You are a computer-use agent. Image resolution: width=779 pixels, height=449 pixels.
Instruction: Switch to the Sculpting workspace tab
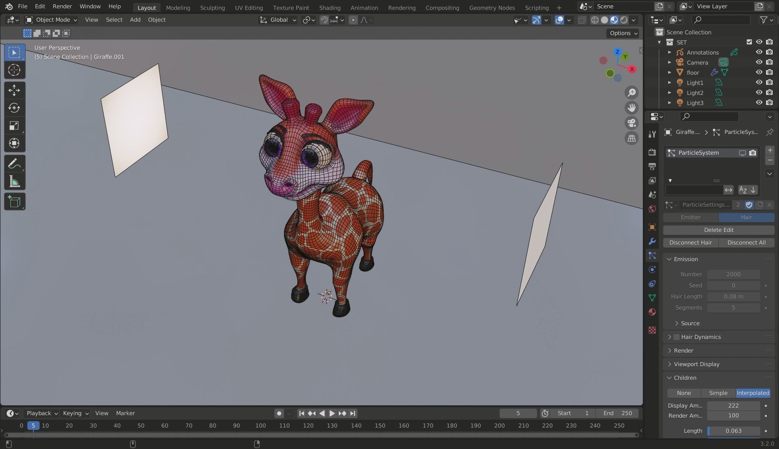[212, 8]
